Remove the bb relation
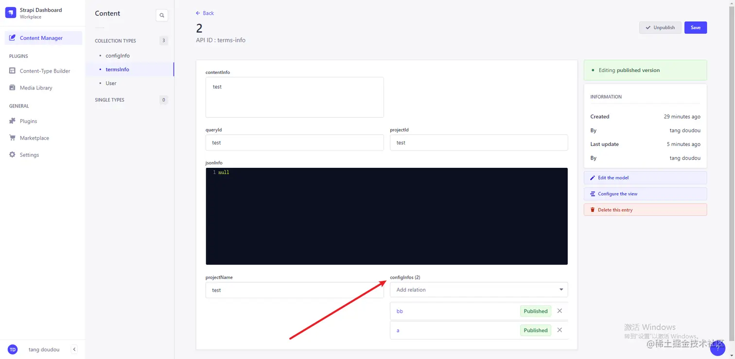This screenshot has height=359, width=735. pyautogui.click(x=560, y=311)
